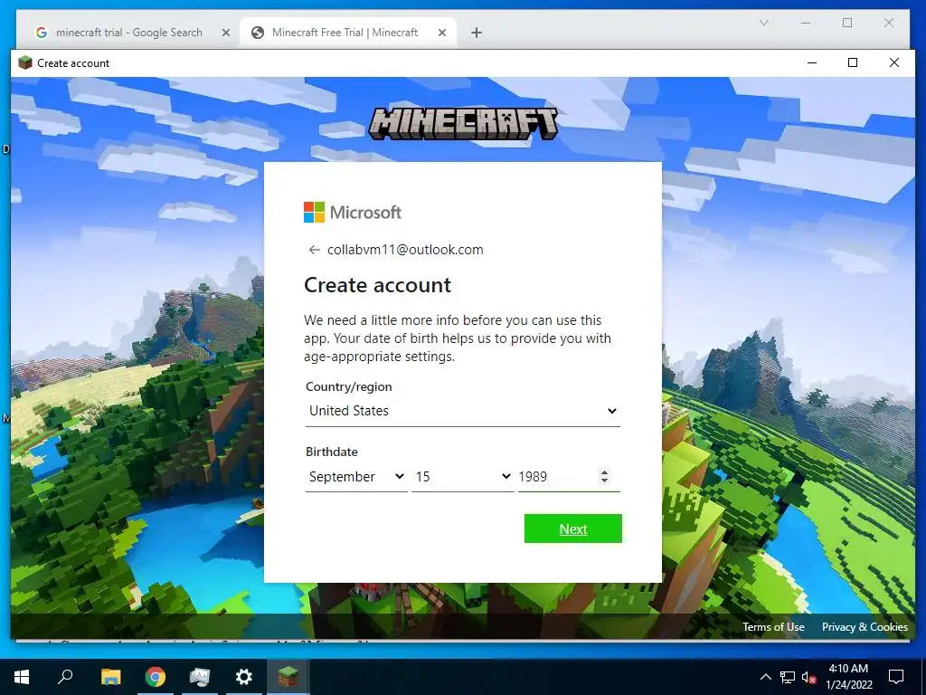
Task: Switch to the Minecraft Free Trial browser tab
Action: [345, 33]
